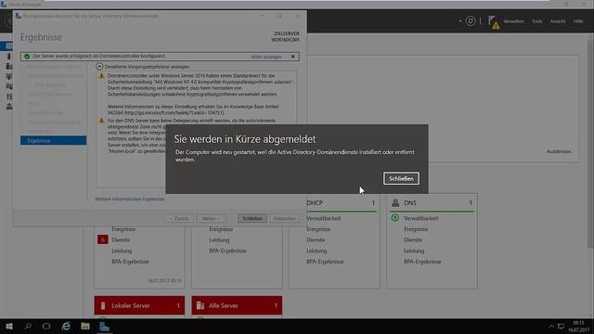Open the dropdown arrow beside refresh icon
The image size is (594, 334).
[460, 21]
